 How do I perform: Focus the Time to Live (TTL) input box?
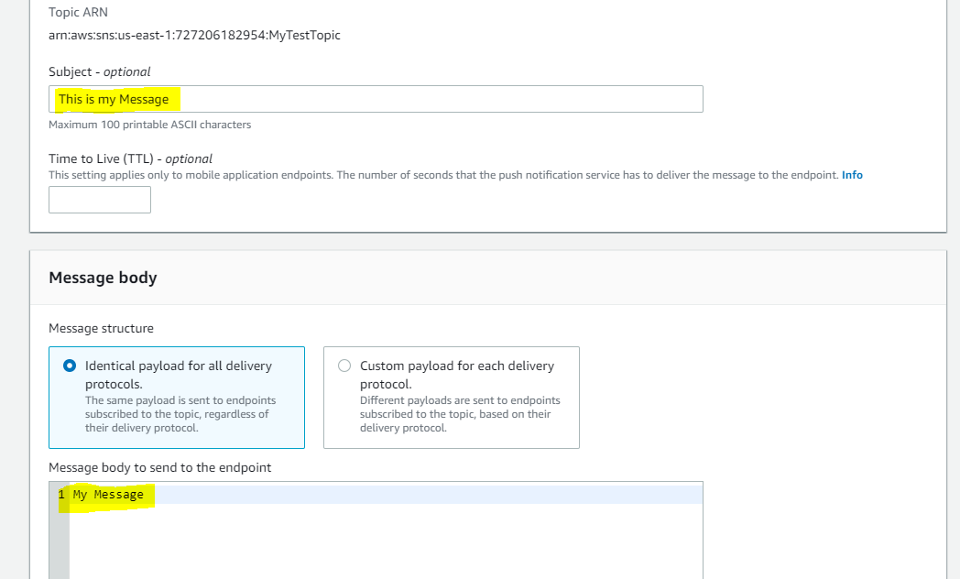tap(100, 200)
